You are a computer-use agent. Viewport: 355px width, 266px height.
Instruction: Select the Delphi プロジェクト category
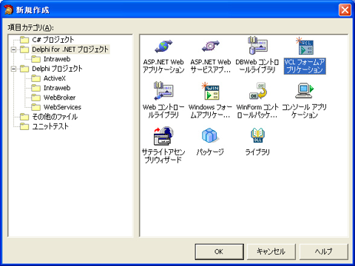point(57,69)
